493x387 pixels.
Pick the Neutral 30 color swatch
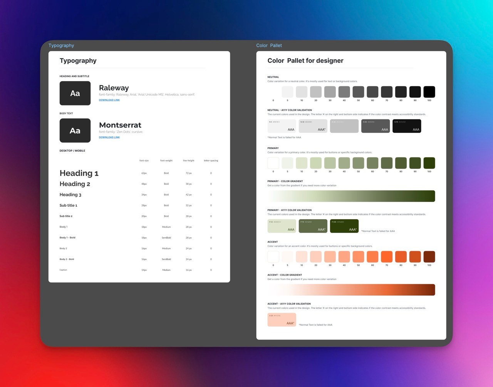point(330,92)
